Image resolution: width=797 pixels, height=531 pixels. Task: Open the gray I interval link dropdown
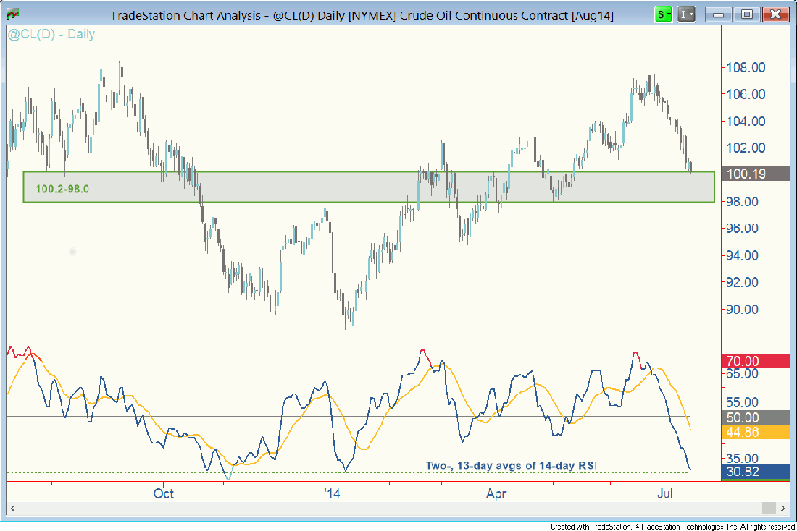(686, 14)
